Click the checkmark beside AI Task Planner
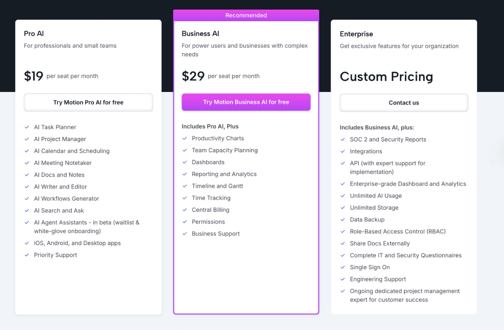The width and height of the screenshot is (504, 330). 27,127
